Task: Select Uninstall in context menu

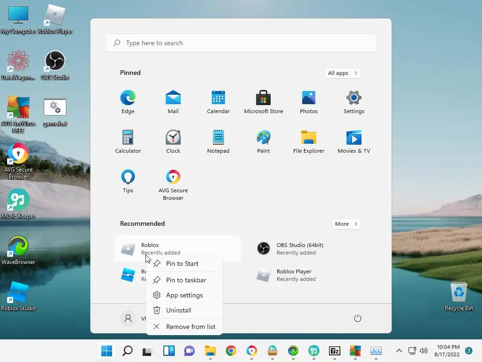Action: pyautogui.click(x=184, y=310)
